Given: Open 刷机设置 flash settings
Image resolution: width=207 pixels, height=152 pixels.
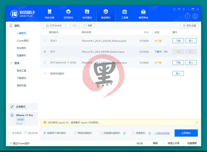Looking at the screenshot, I should (189, 26).
